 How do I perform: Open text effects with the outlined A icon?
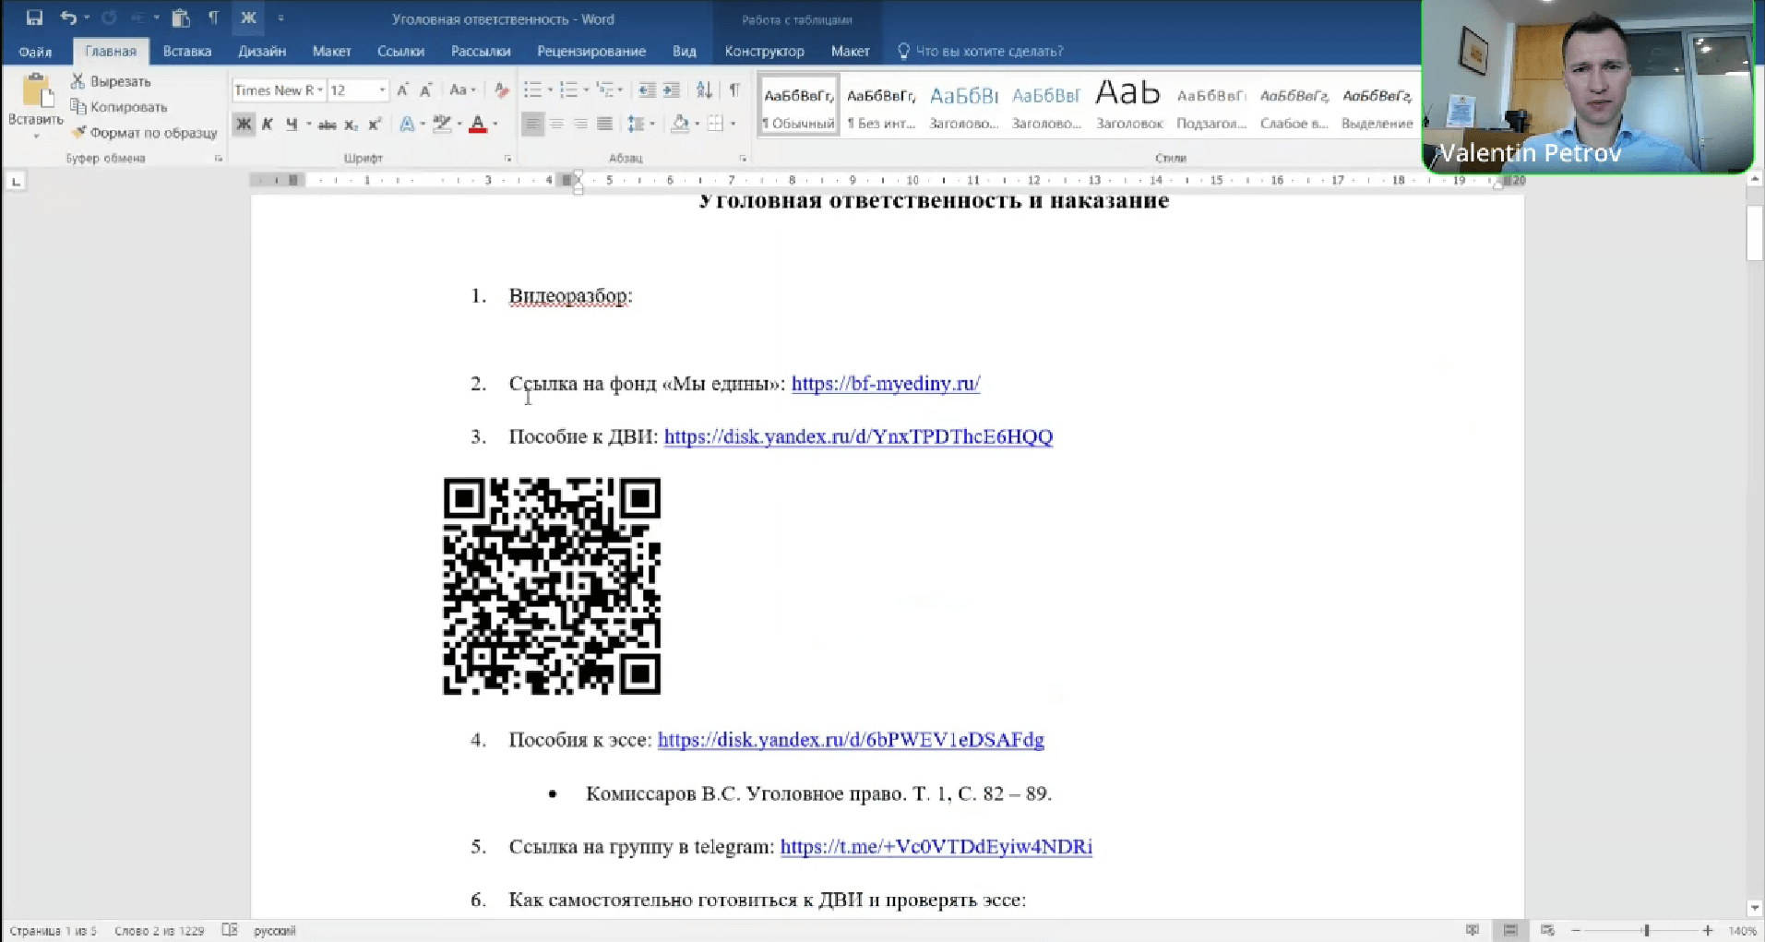(x=407, y=125)
